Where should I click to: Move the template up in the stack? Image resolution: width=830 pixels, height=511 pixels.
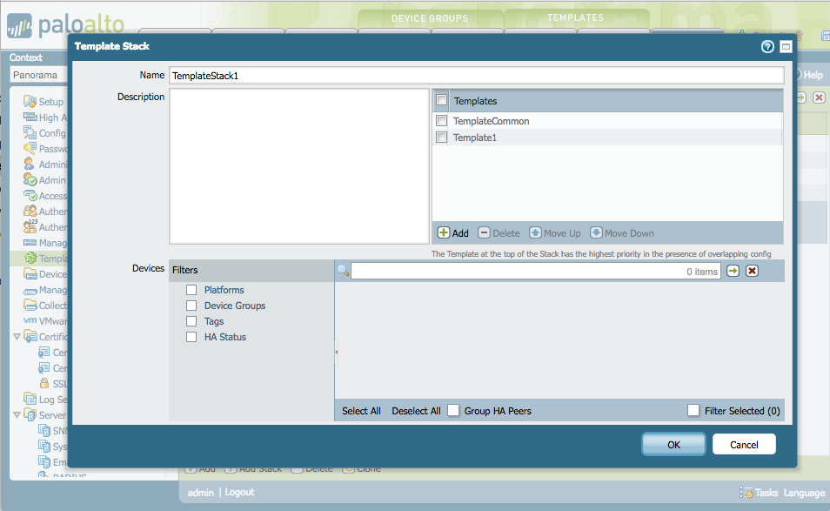[555, 233]
